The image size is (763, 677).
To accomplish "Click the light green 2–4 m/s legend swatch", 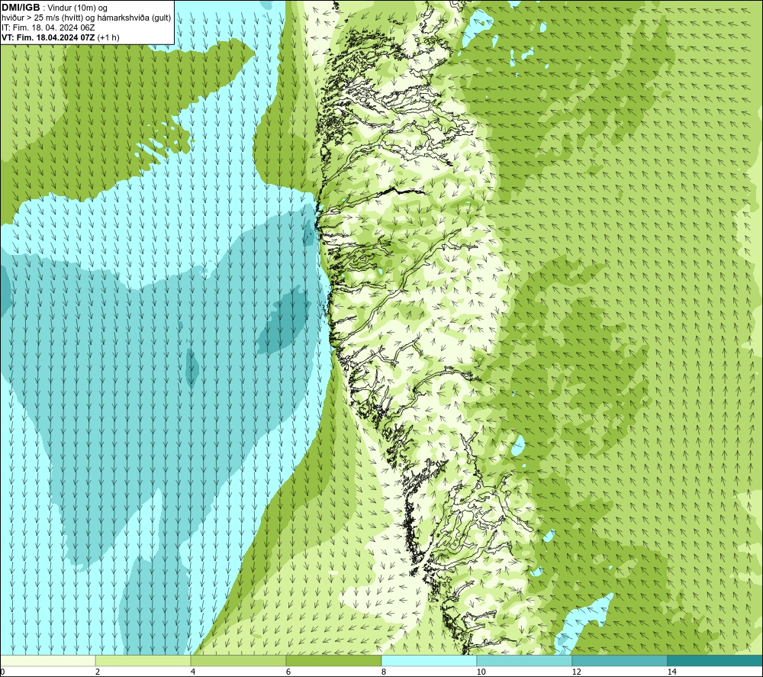I will click(x=143, y=660).
